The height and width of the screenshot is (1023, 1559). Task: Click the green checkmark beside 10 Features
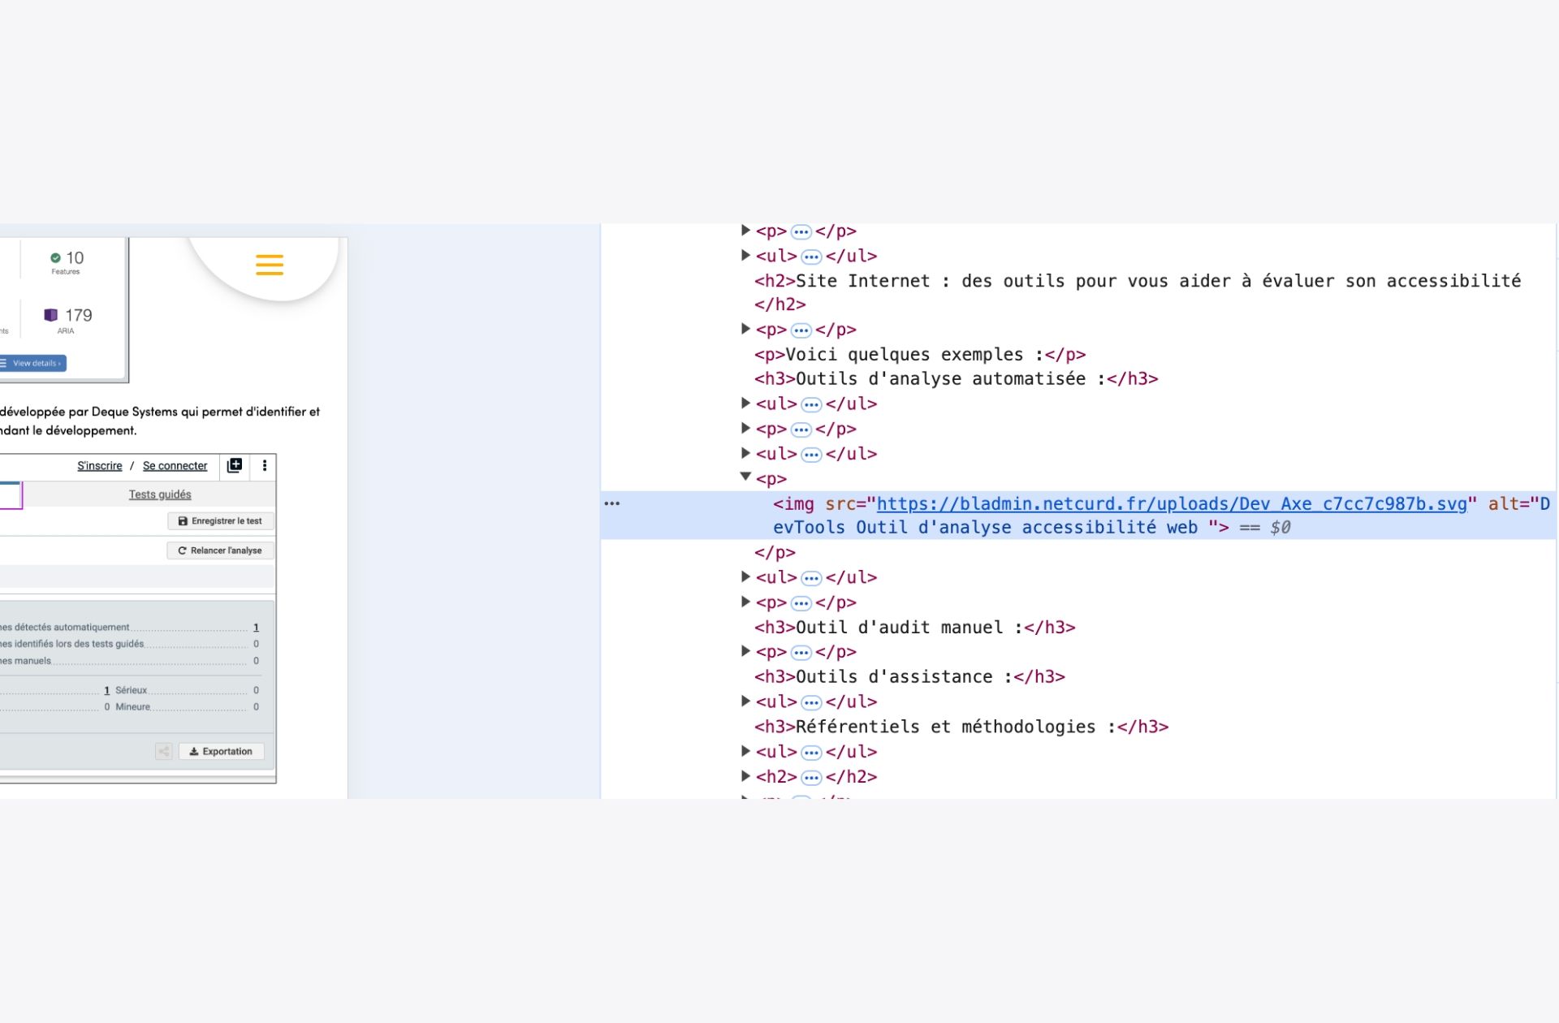55,258
